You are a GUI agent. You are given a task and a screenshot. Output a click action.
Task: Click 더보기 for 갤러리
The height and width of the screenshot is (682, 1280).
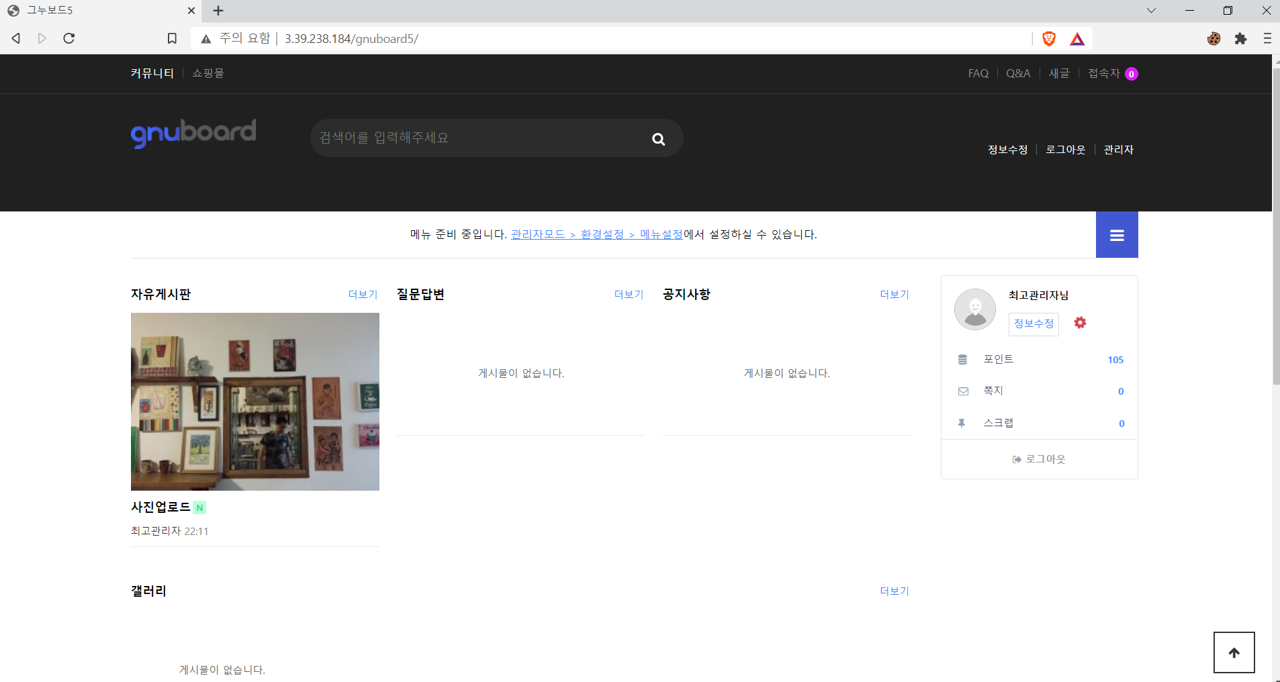click(x=895, y=591)
